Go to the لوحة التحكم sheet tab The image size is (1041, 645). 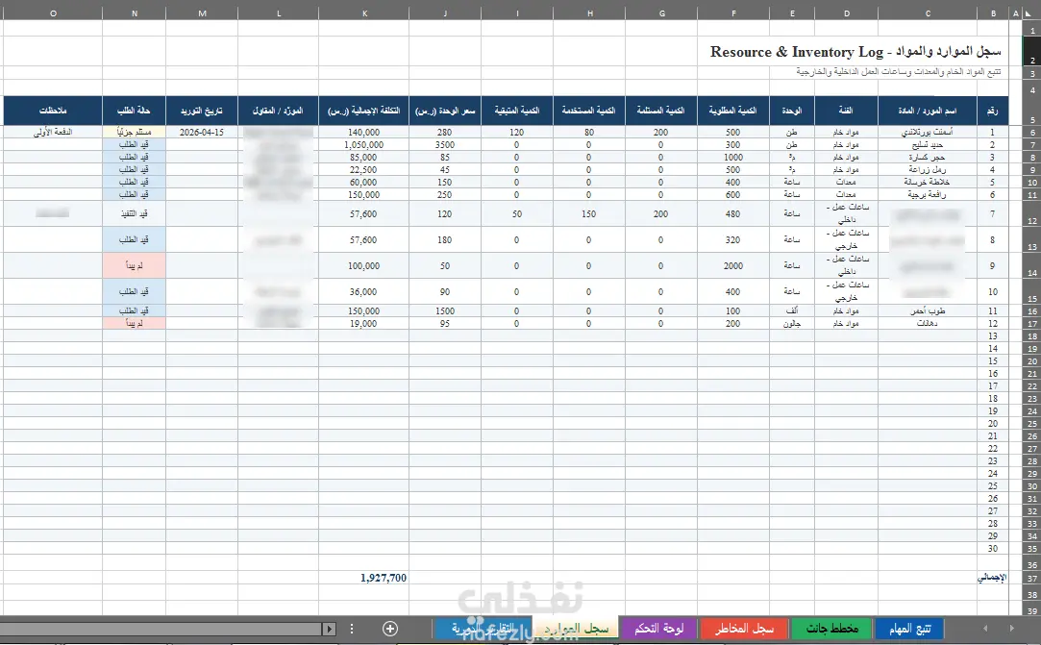[659, 629]
